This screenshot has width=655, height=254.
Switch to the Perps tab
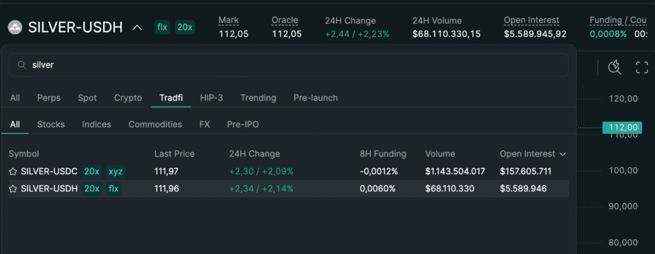(49, 98)
